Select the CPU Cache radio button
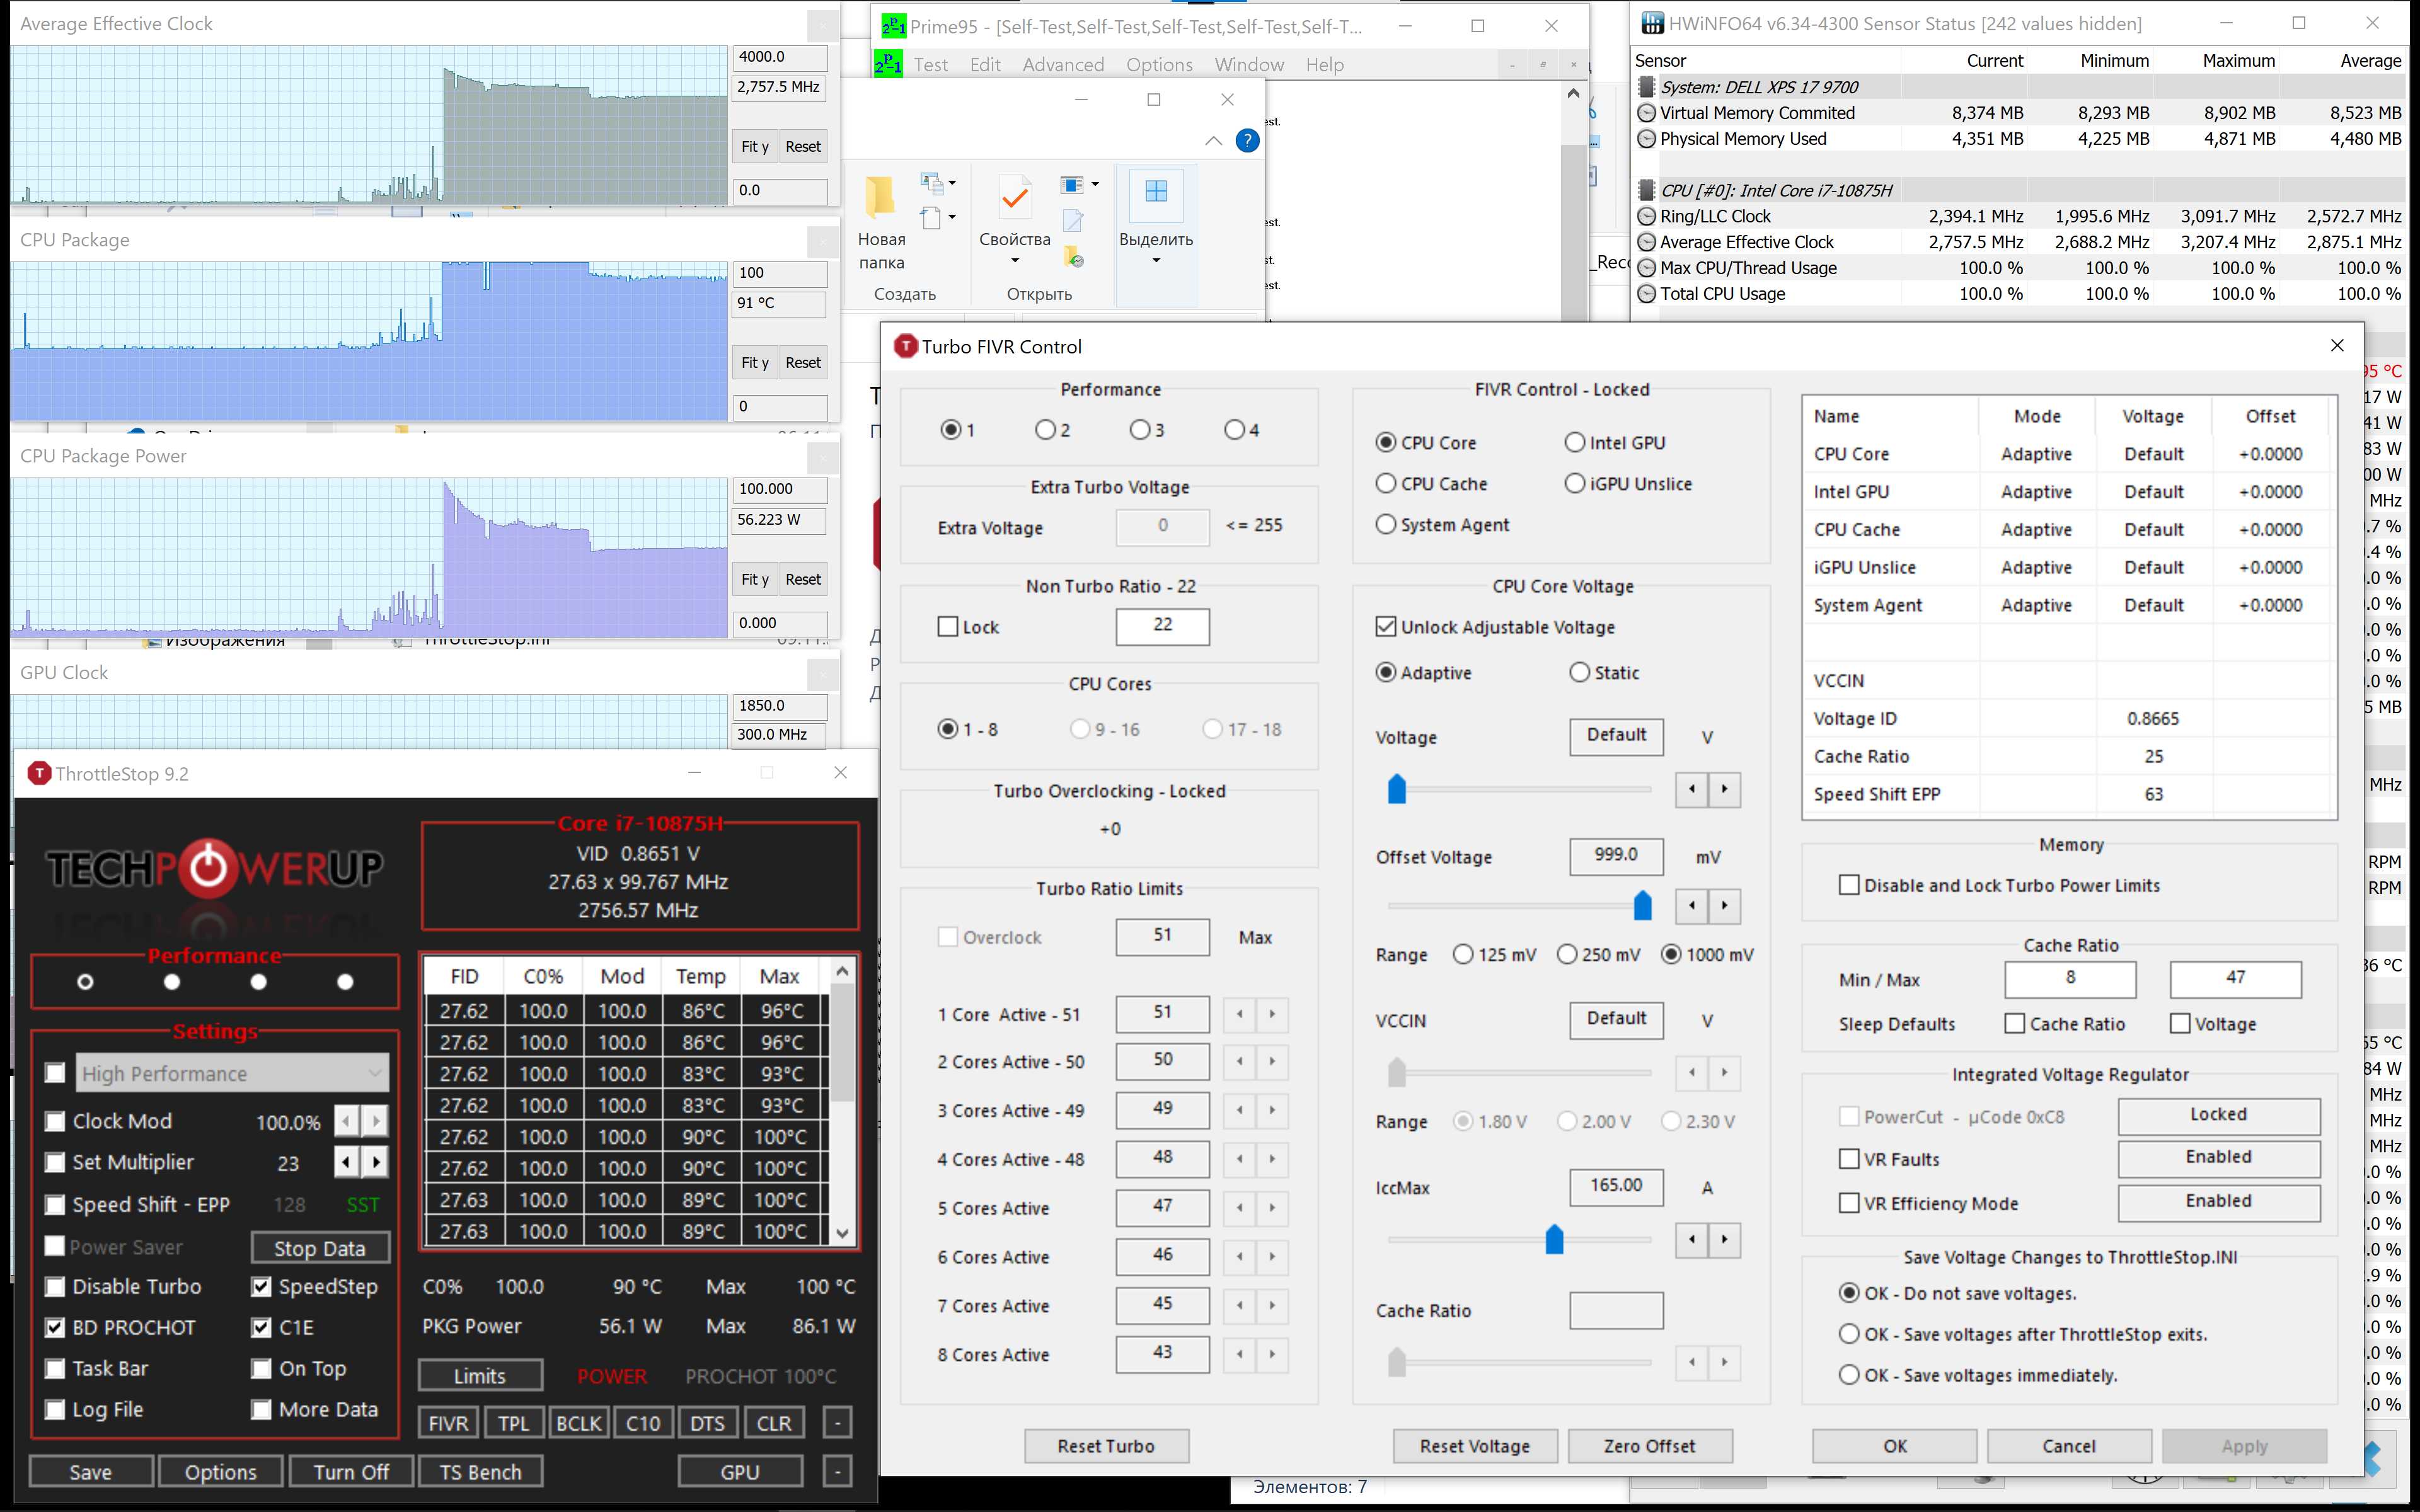The height and width of the screenshot is (1512, 2420). (x=1386, y=484)
